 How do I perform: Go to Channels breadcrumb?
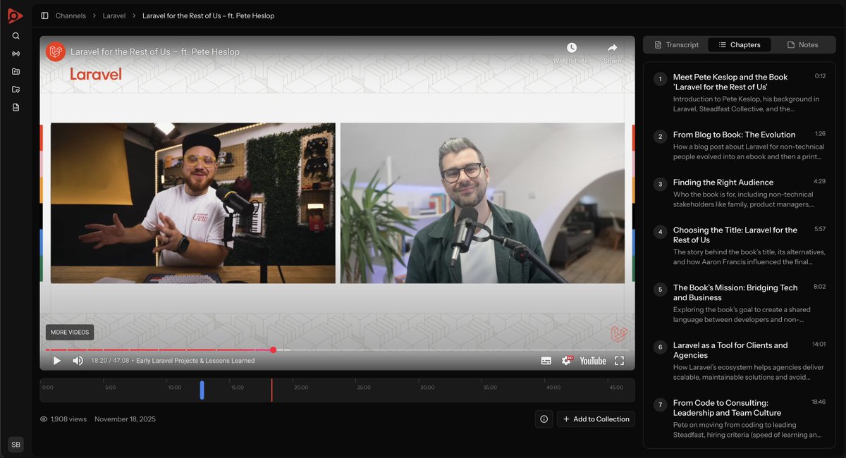(70, 16)
